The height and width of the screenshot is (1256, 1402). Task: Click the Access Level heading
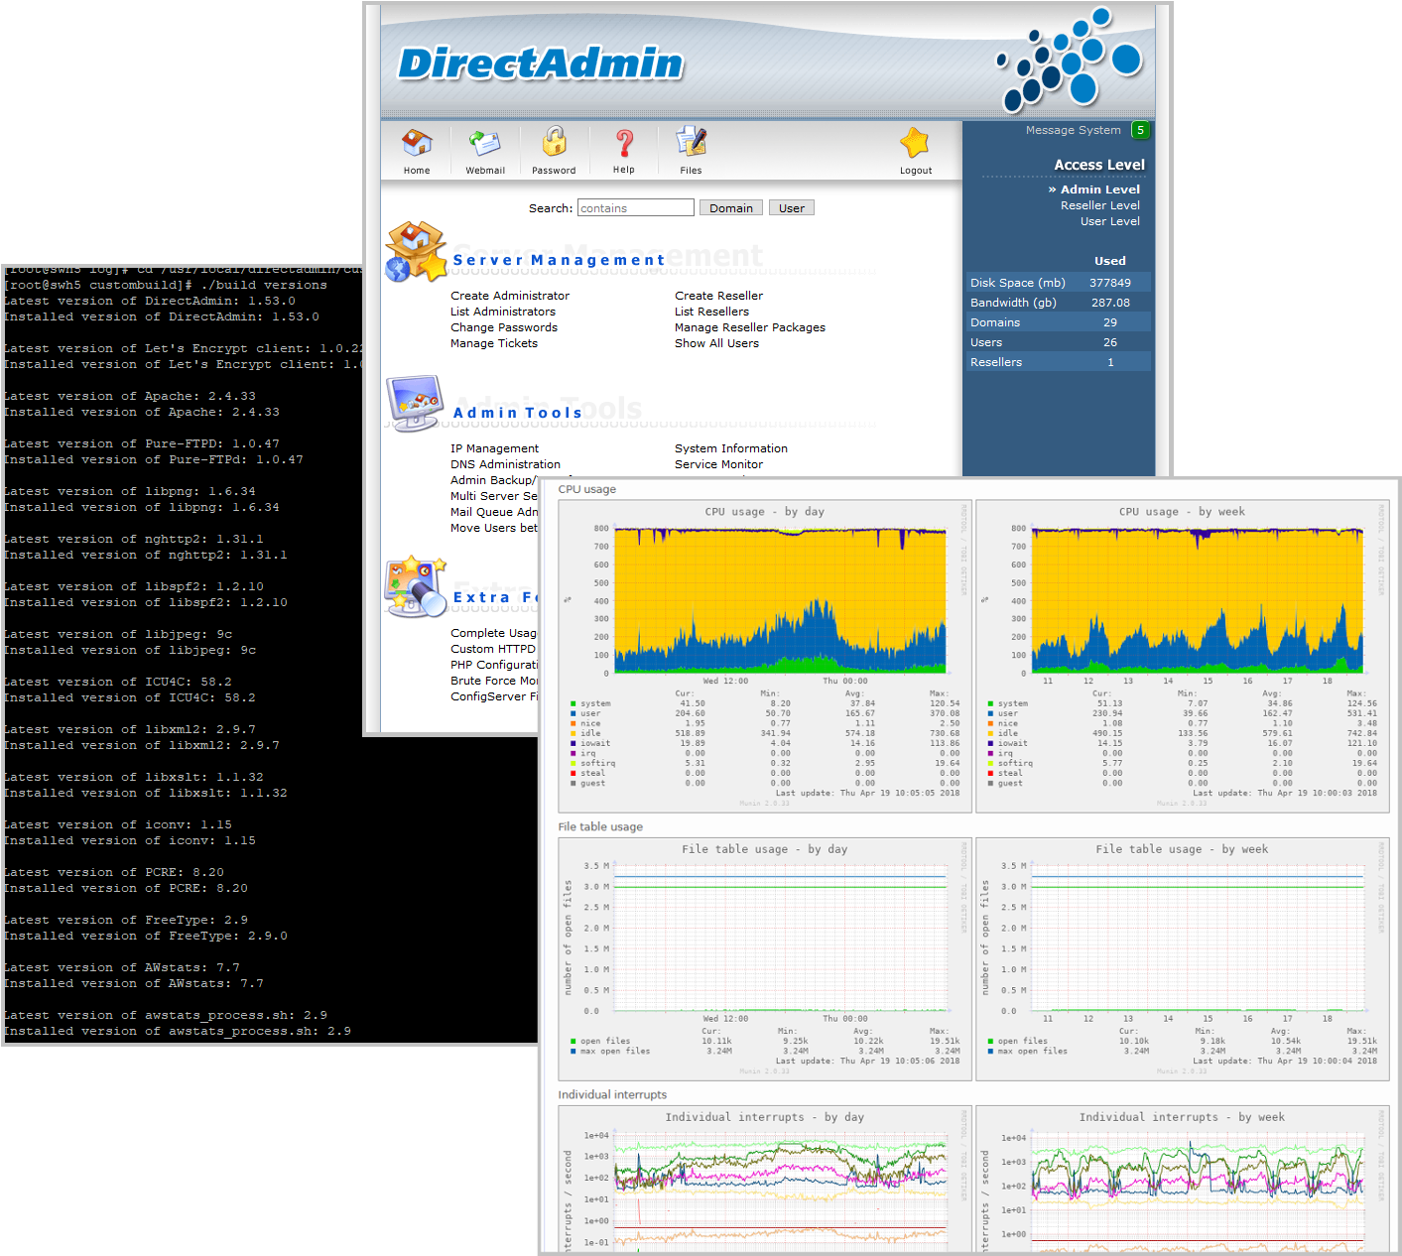pos(1099,165)
